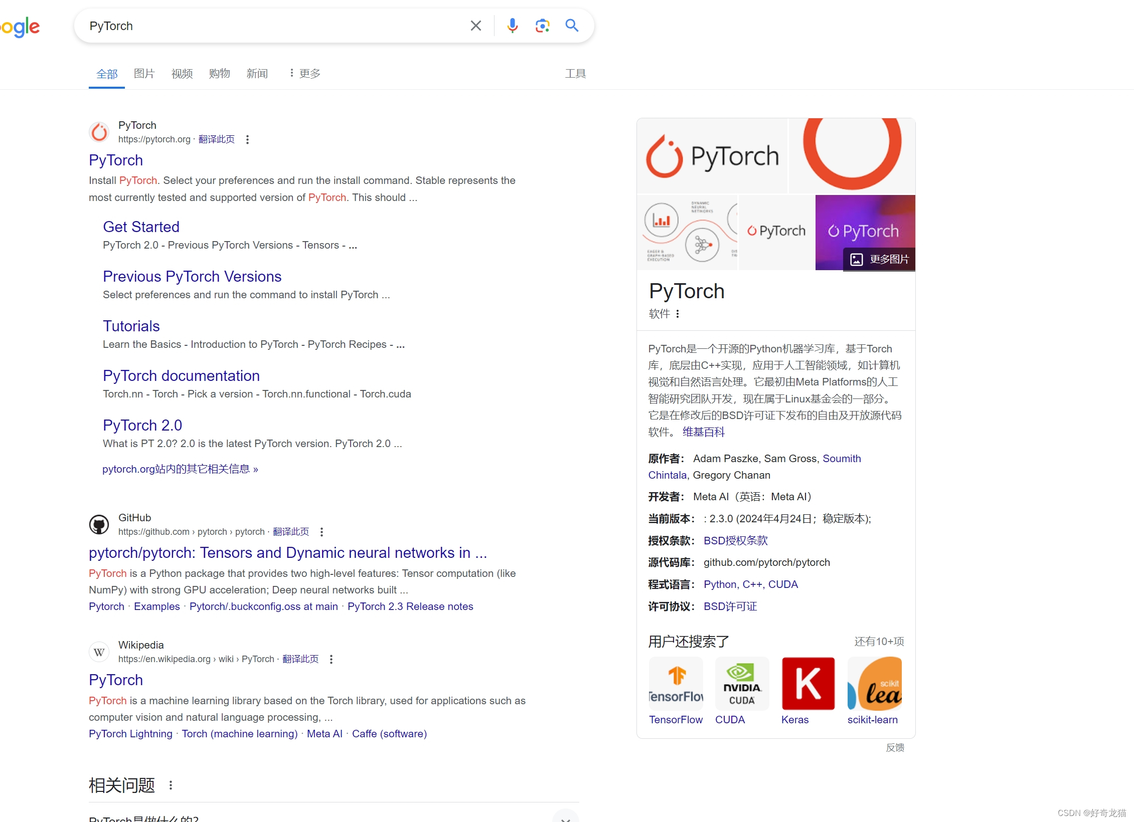The image size is (1134, 822).
Task: Open the Keras related search card
Action: [808, 692]
